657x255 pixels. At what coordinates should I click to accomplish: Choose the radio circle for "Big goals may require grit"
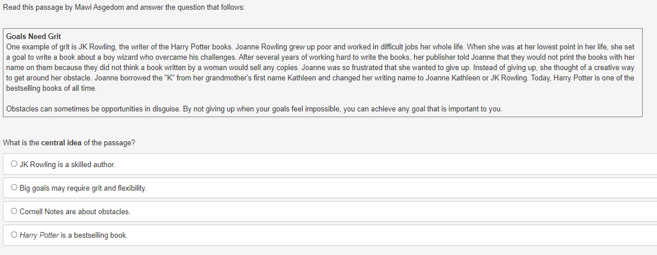coord(14,187)
